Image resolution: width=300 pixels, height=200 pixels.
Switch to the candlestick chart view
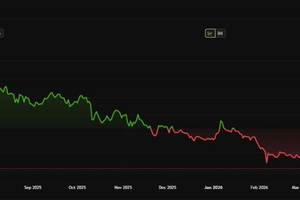(x=220, y=33)
